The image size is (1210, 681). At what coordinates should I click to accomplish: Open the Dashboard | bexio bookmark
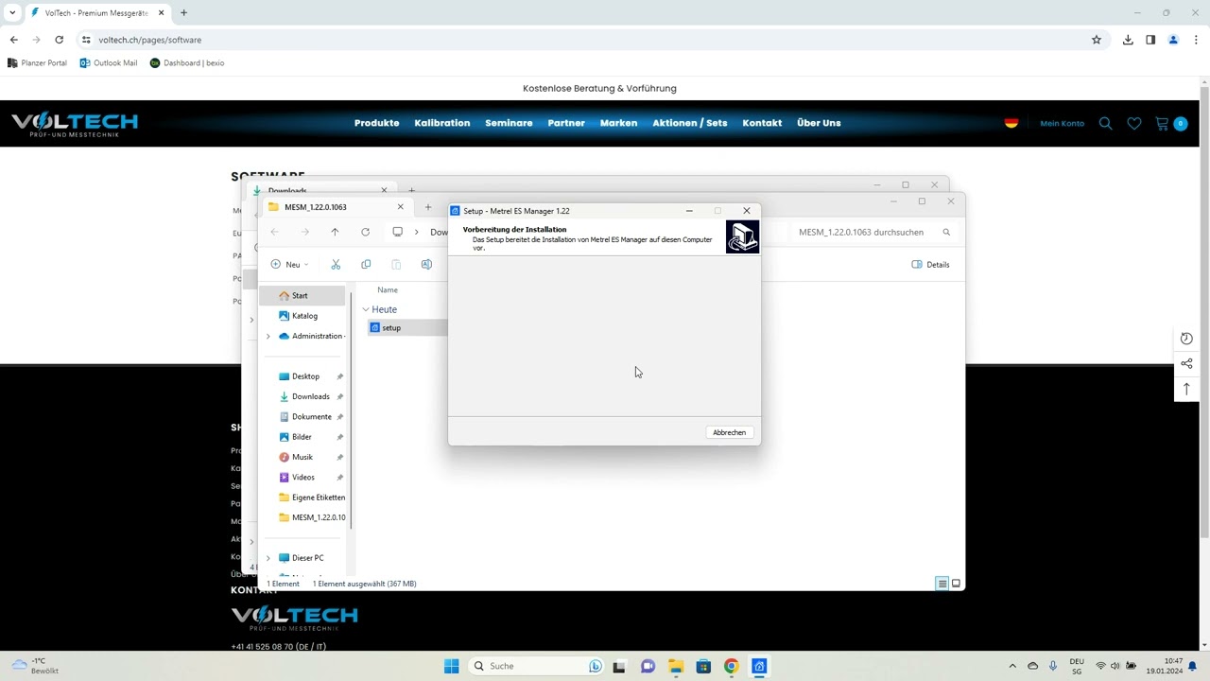click(x=187, y=63)
